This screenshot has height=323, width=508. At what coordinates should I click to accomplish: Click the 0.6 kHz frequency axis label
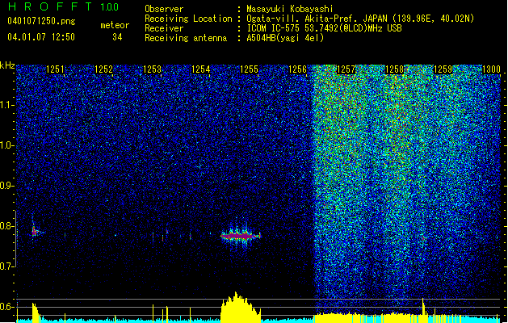7,307
